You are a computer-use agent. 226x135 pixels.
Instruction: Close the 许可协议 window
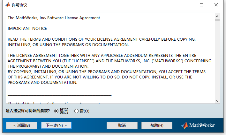pyautogui.click(x=216, y=5)
